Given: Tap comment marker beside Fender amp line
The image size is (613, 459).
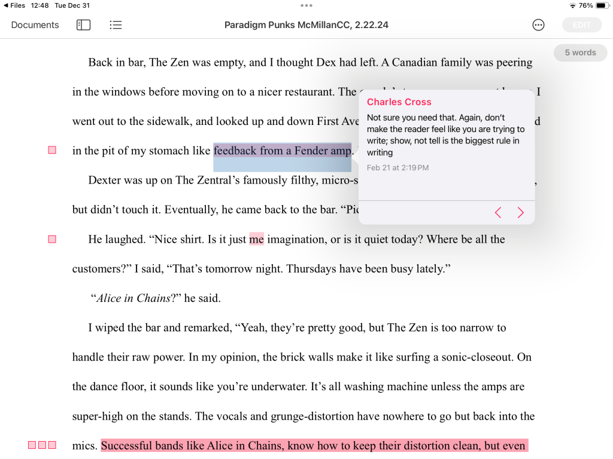Looking at the screenshot, I should pos(52,150).
